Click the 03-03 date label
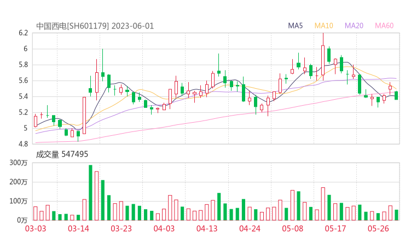Screen dimensions: 405x241 tap(36, 228)
